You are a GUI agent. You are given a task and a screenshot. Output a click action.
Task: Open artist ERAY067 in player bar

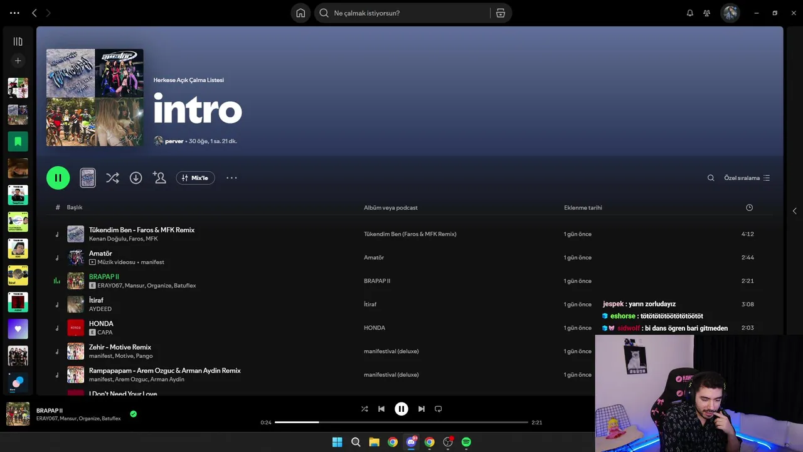click(46, 419)
